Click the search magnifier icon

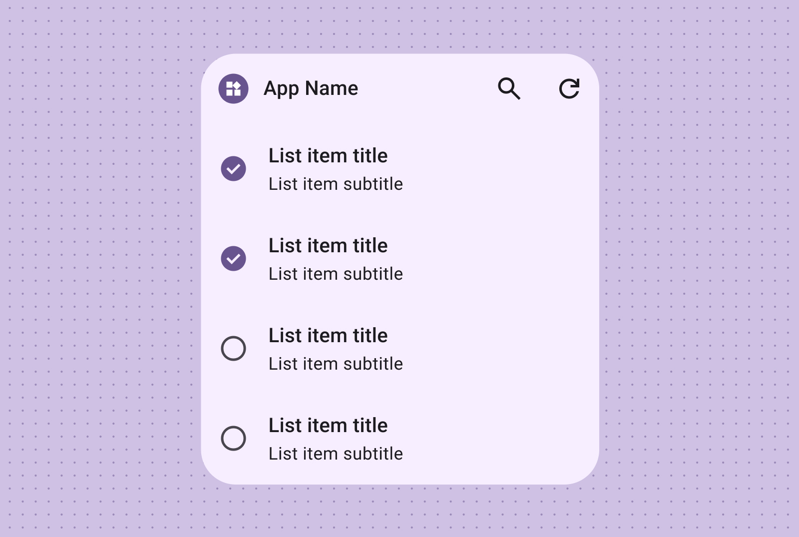tap(509, 89)
